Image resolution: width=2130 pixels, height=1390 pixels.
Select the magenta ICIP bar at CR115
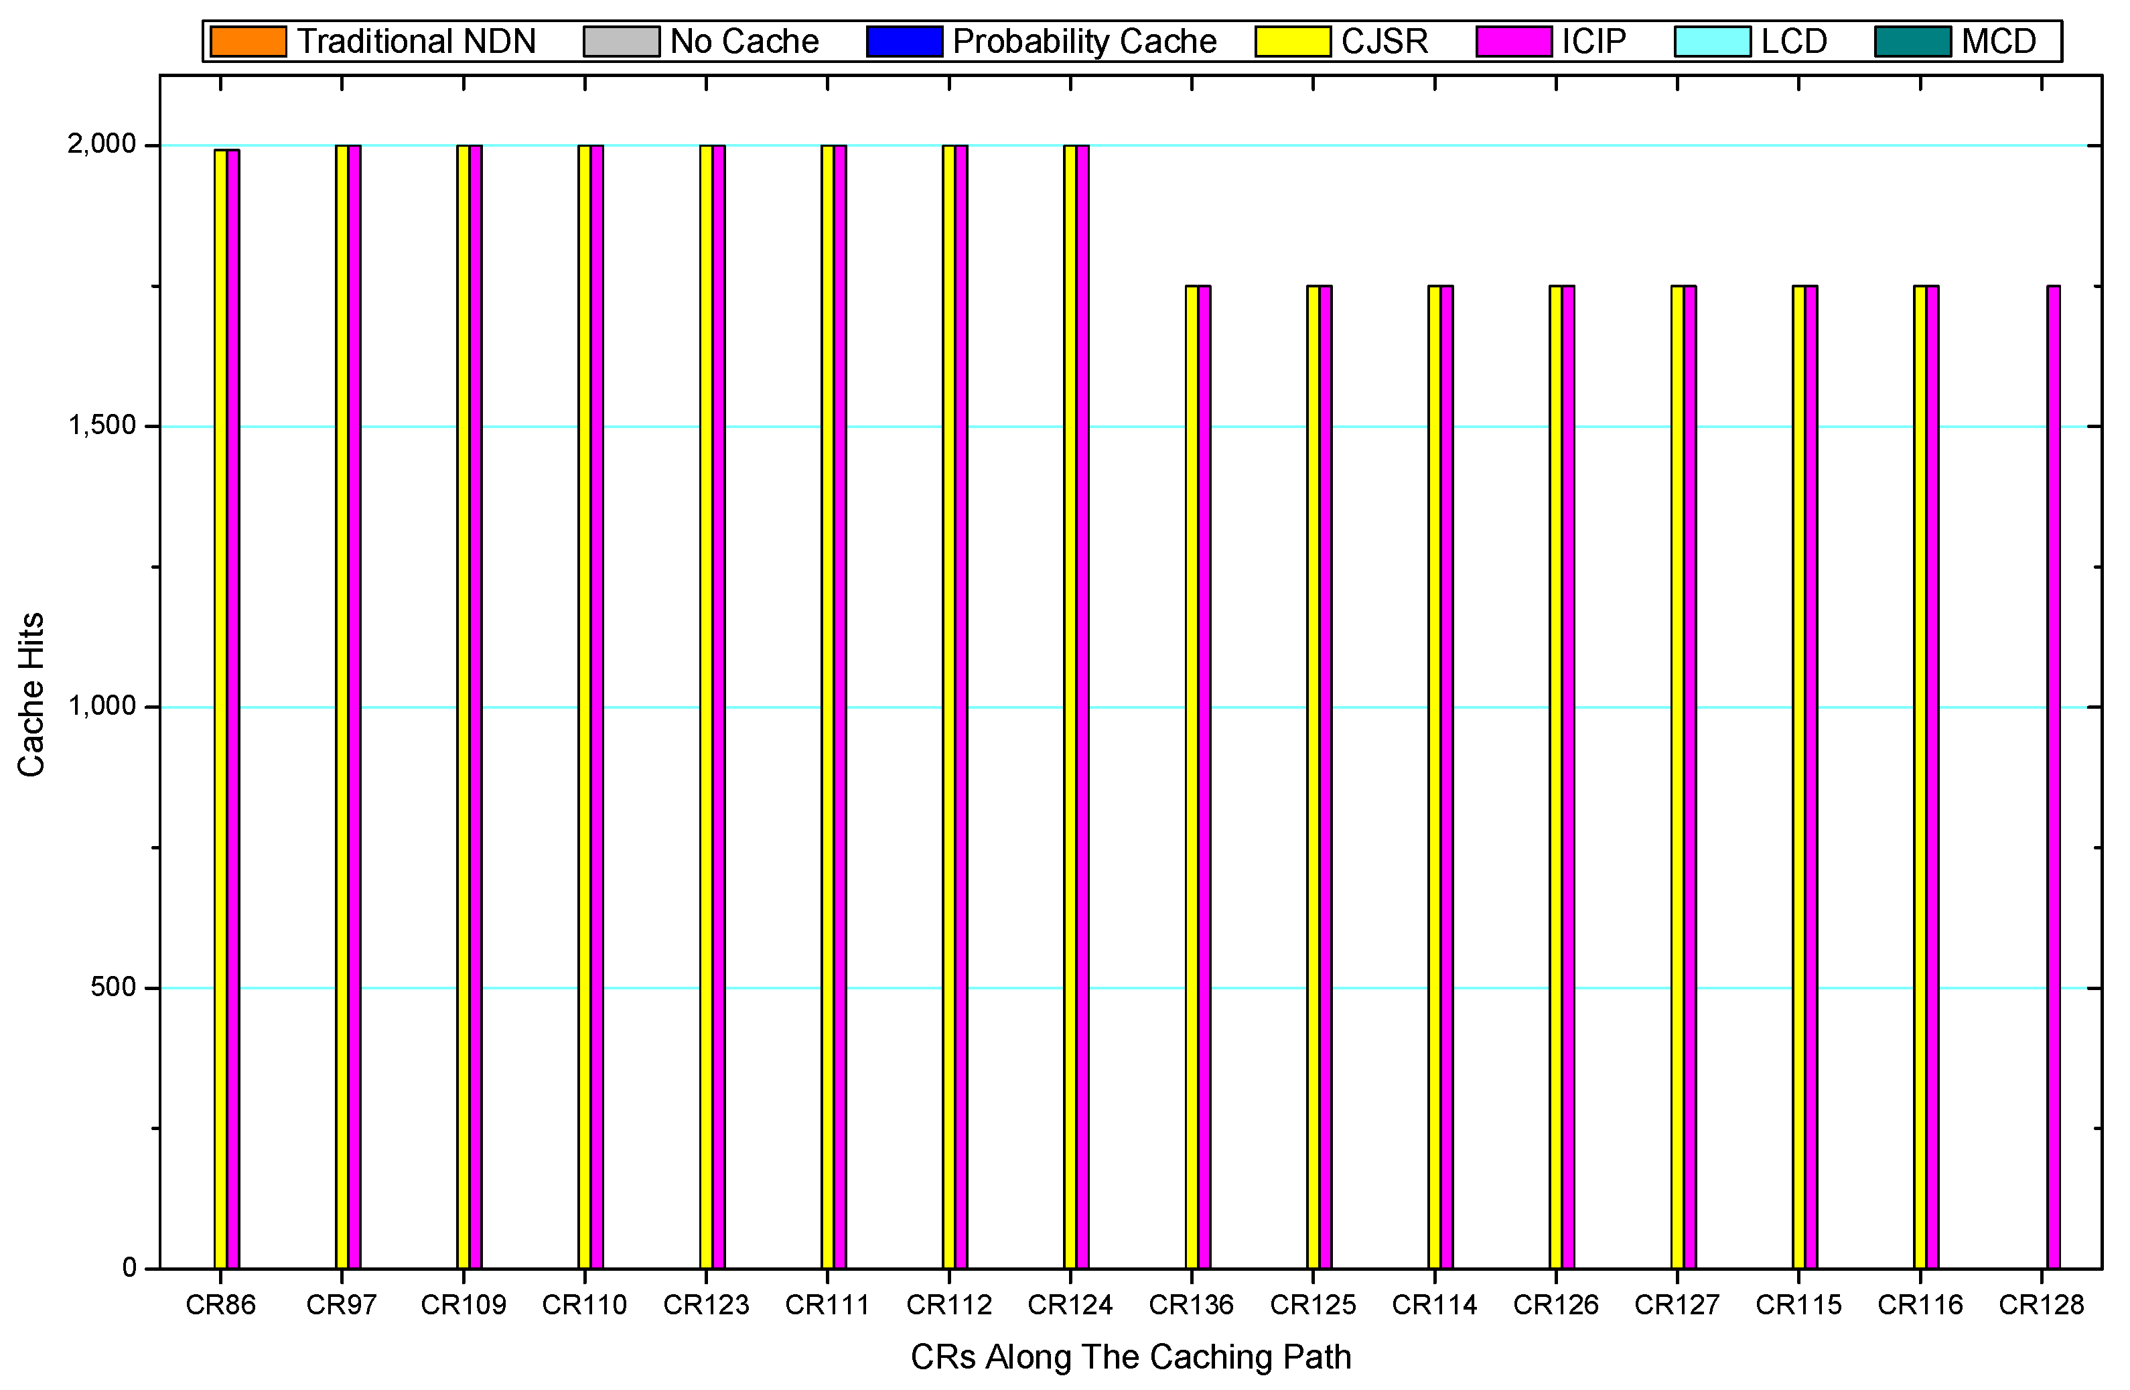pos(1810,777)
